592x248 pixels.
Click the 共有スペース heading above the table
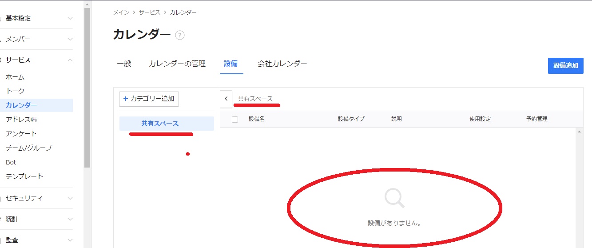tap(255, 99)
